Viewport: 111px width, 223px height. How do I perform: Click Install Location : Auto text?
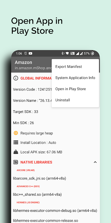(38, 143)
